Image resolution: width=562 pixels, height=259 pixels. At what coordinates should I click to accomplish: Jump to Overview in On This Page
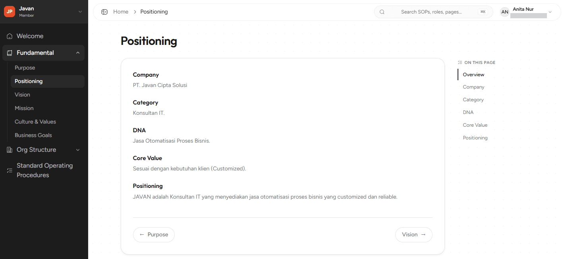click(473, 75)
